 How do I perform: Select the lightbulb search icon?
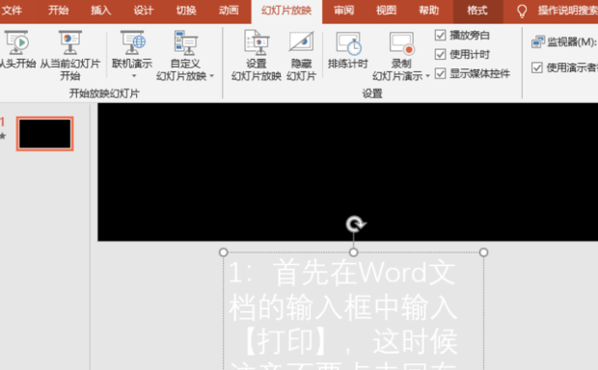tap(522, 11)
